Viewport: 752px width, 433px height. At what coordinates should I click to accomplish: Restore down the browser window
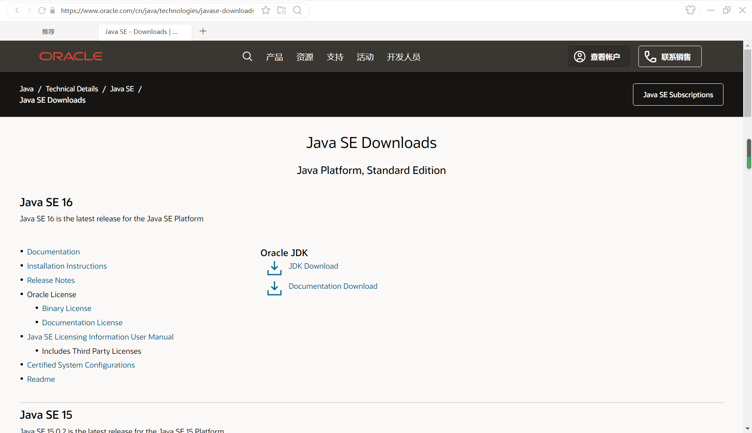click(x=726, y=10)
